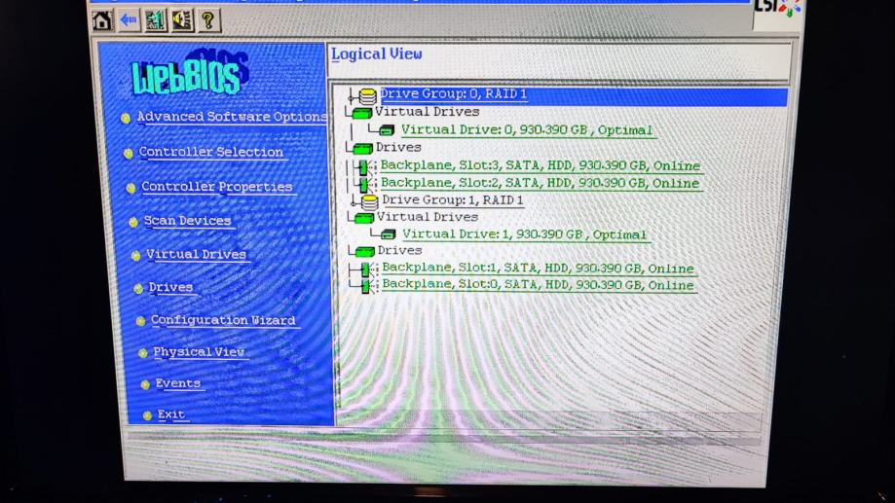Open Virtual Drives sidebar link
Image resolution: width=895 pixels, height=503 pixels.
[x=197, y=254]
